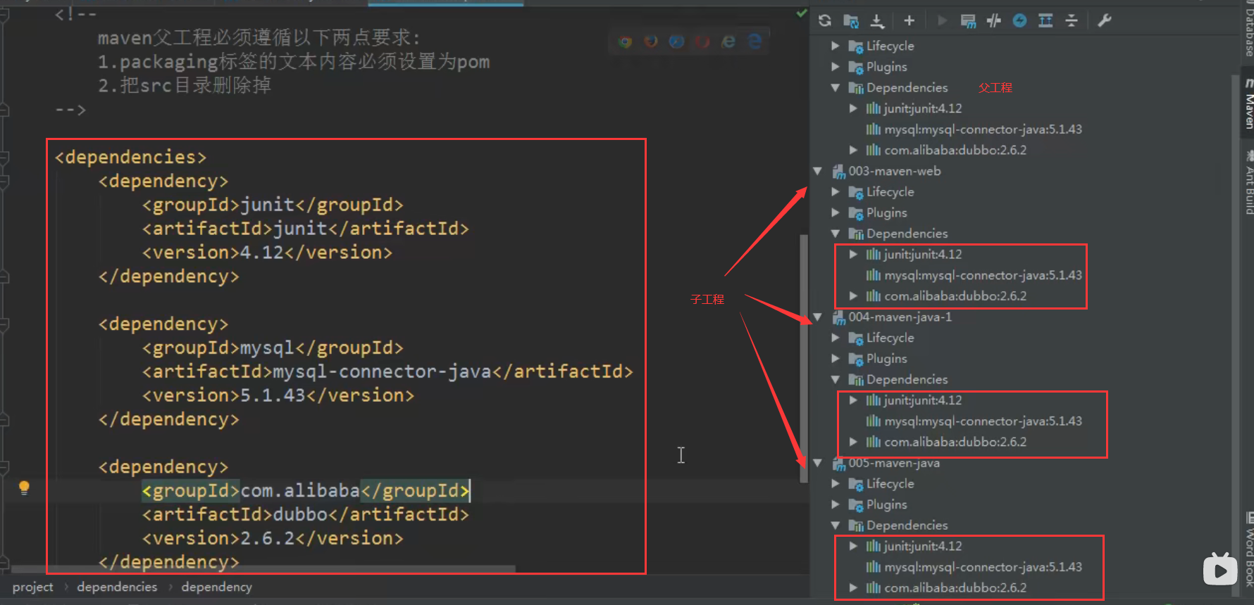1254x605 pixels.
Task: Open page in Chrome browser icon
Action: [625, 42]
